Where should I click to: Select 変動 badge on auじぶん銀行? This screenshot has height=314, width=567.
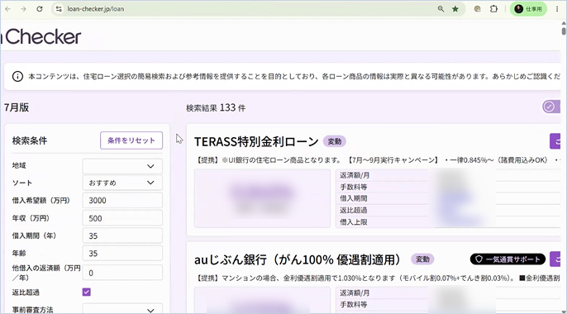point(422,259)
